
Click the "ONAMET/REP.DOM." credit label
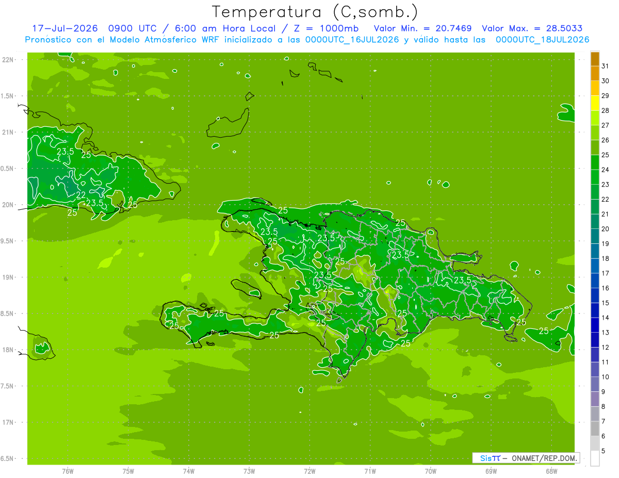(545, 458)
